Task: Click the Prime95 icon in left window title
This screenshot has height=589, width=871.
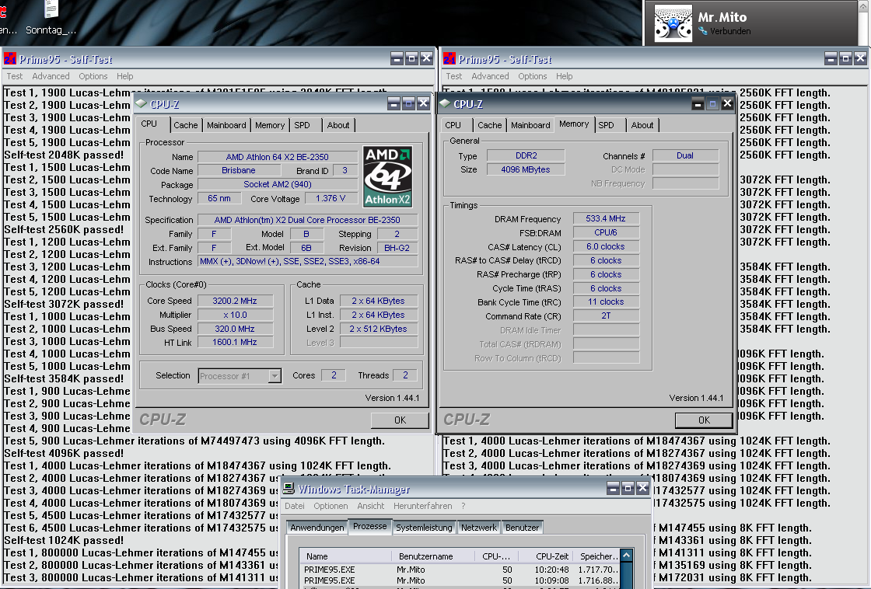Action: [x=10, y=59]
